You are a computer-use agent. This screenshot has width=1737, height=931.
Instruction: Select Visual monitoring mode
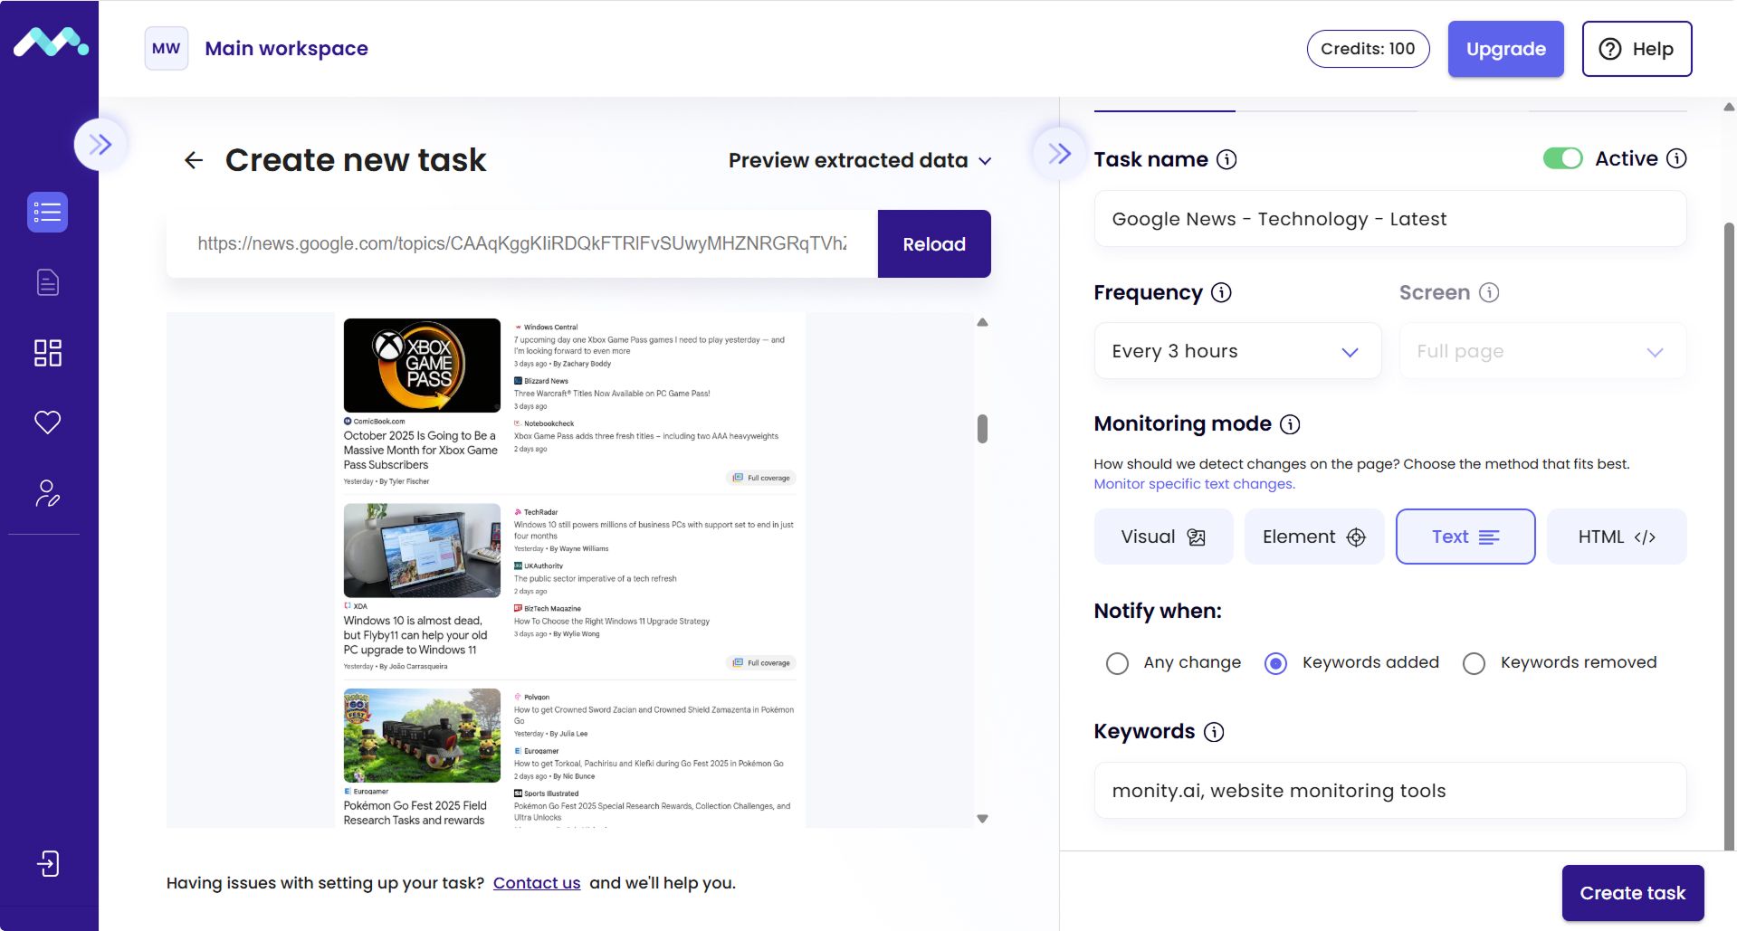[x=1163, y=537]
